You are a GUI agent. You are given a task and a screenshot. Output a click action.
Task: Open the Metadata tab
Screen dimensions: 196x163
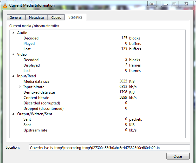pos(36,18)
